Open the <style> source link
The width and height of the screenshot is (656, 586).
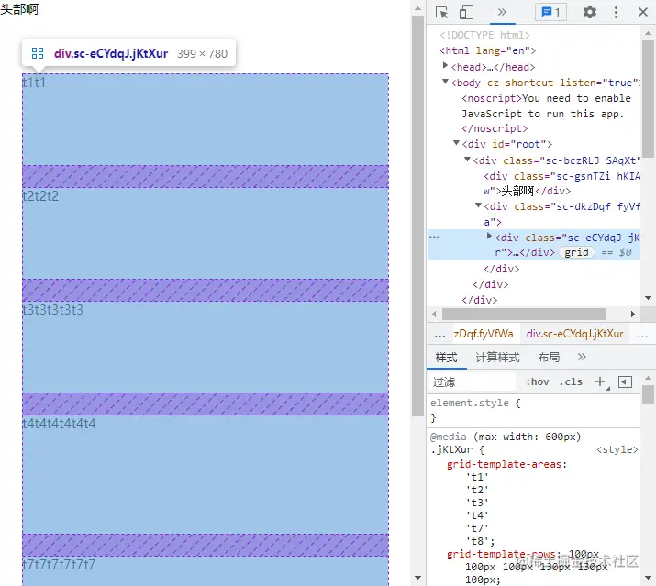(x=617, y=449)
